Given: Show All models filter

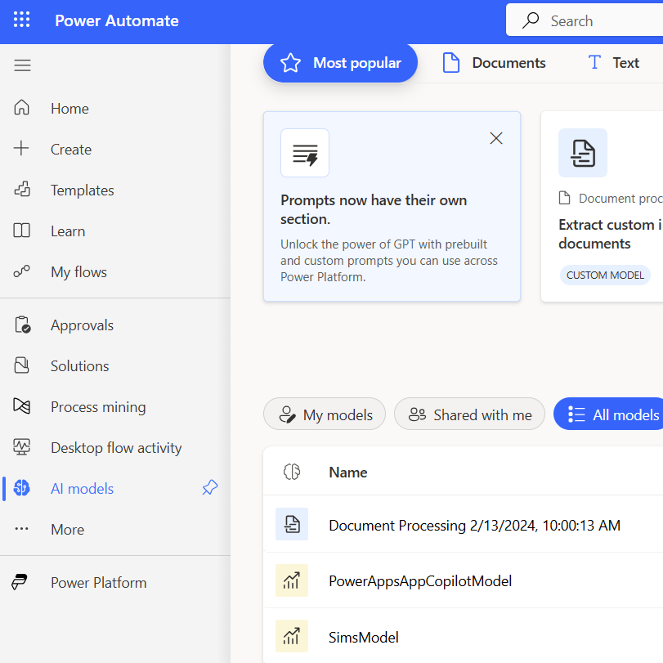Looking at the screenshot, I should click(x=608, y=414).
